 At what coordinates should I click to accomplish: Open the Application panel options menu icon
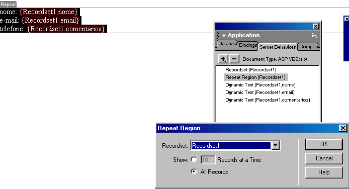[x=314, y=36]
